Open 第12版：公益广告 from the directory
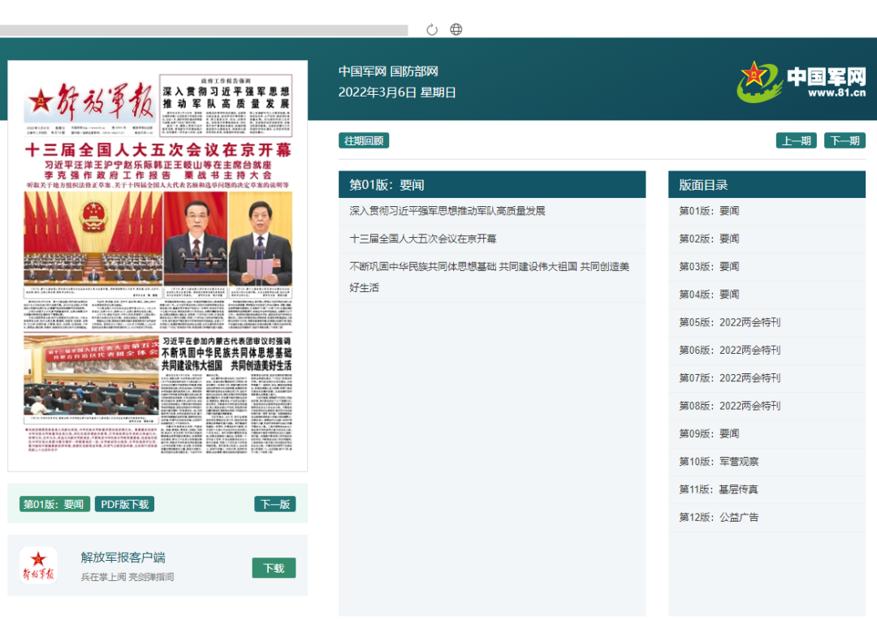The image size is (877, 633). pyautogui.click(x=719, y=517)
